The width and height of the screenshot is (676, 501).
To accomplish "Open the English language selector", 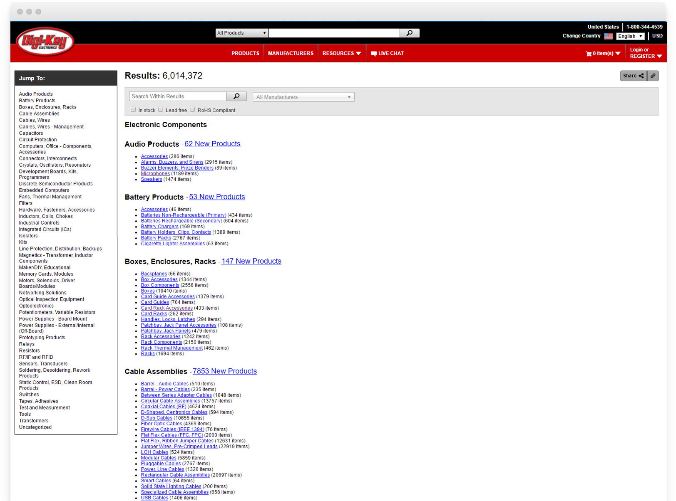I will (630, 36).
